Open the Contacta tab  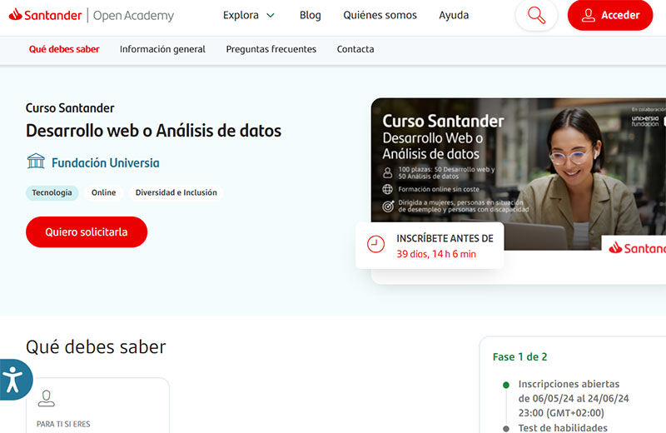click(x=355, y=49)
